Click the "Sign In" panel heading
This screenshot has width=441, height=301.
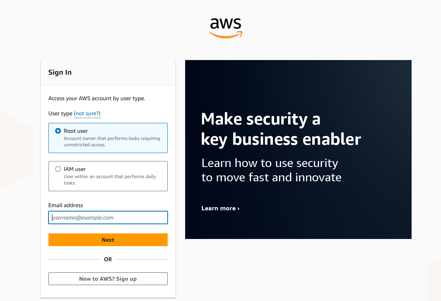pyautogui.click(x=60, y=73)
